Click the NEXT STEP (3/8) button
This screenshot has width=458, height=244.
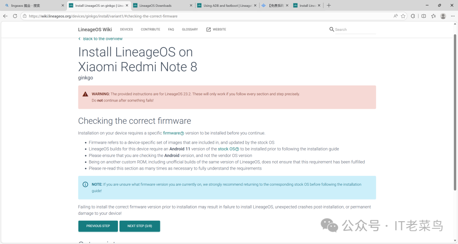140,226
